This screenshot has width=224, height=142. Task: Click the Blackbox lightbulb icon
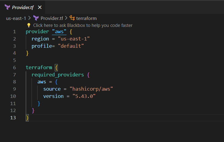coord(29,25)
